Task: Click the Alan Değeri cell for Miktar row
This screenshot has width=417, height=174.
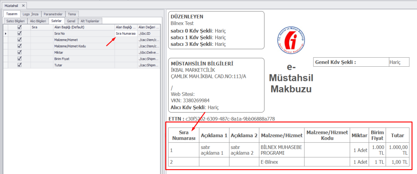Action: click(x=149, y=52)
